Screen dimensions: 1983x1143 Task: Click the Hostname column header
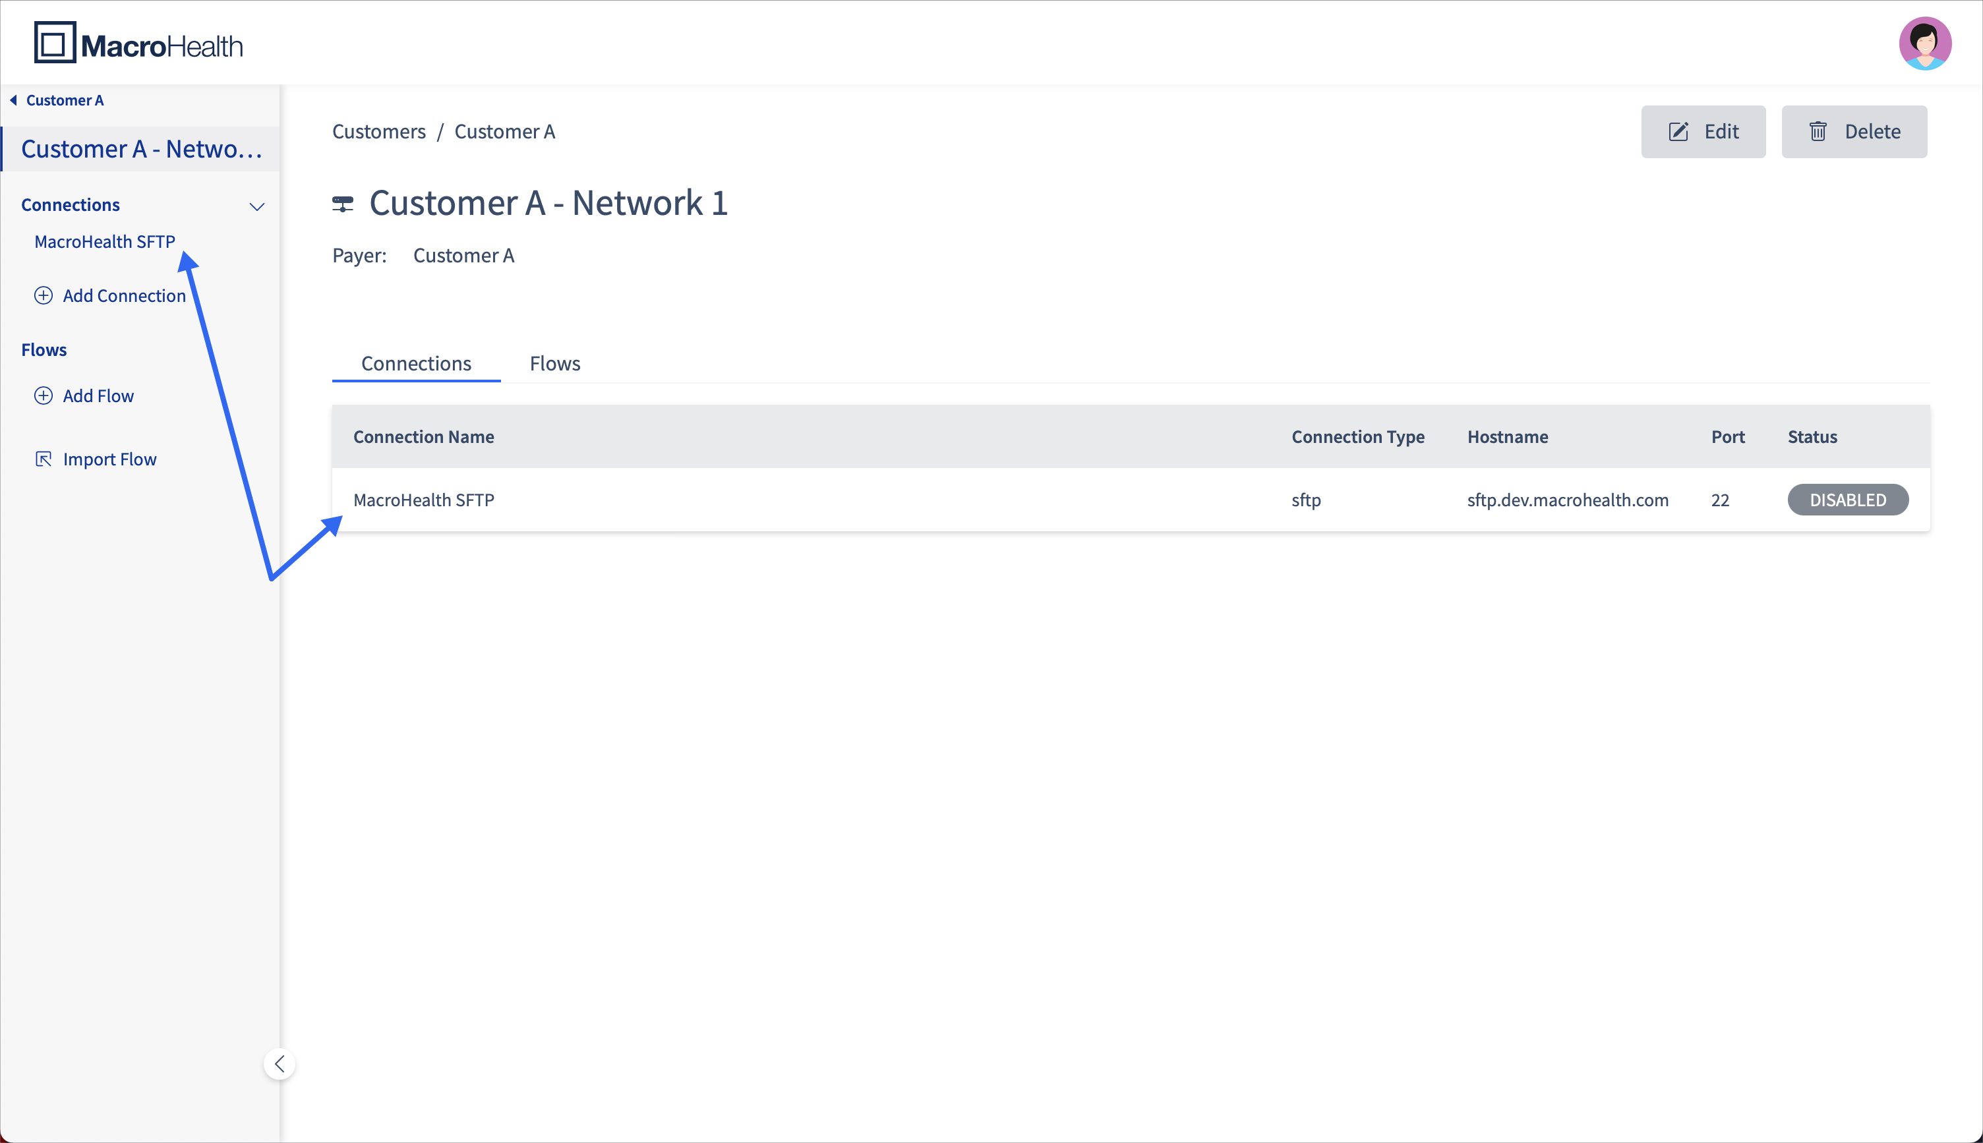point(1508,437)
